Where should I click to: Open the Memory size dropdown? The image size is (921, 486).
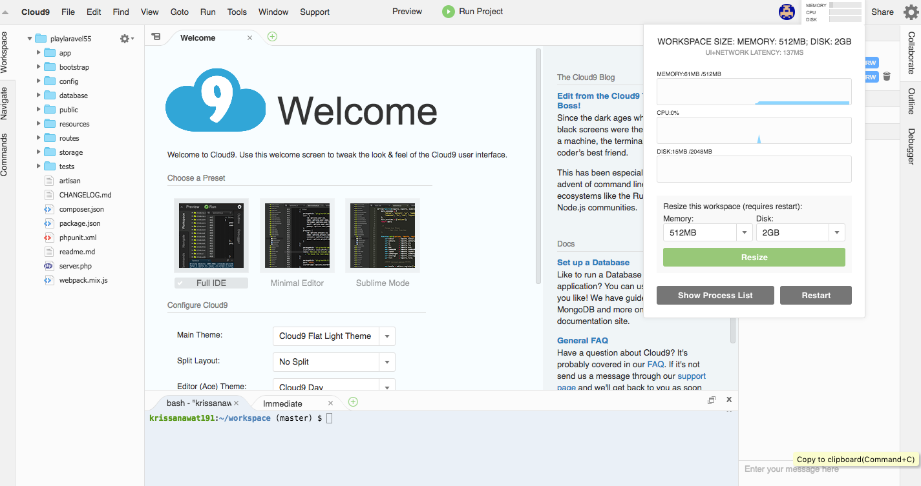click(x=708, y=232)
